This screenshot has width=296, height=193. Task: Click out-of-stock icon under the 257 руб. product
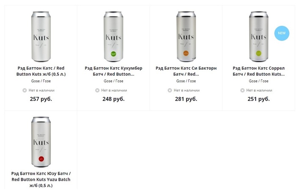pyautogui.click(x=25, y=90)
